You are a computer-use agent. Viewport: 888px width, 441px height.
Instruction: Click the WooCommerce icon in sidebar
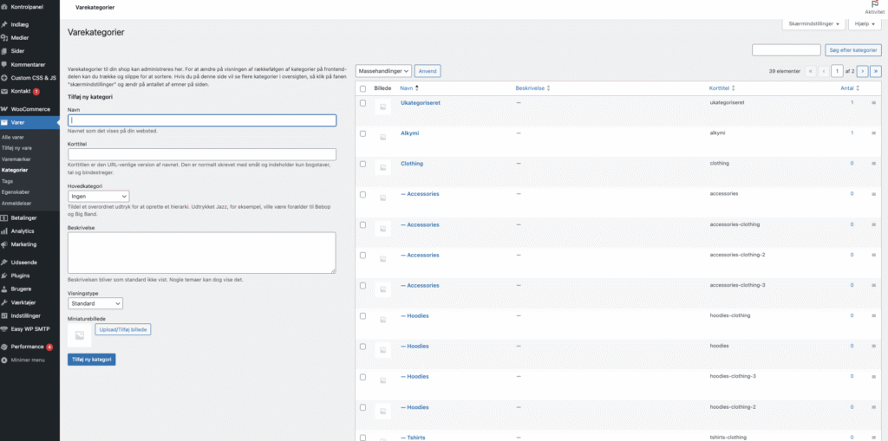coord(5,109)
